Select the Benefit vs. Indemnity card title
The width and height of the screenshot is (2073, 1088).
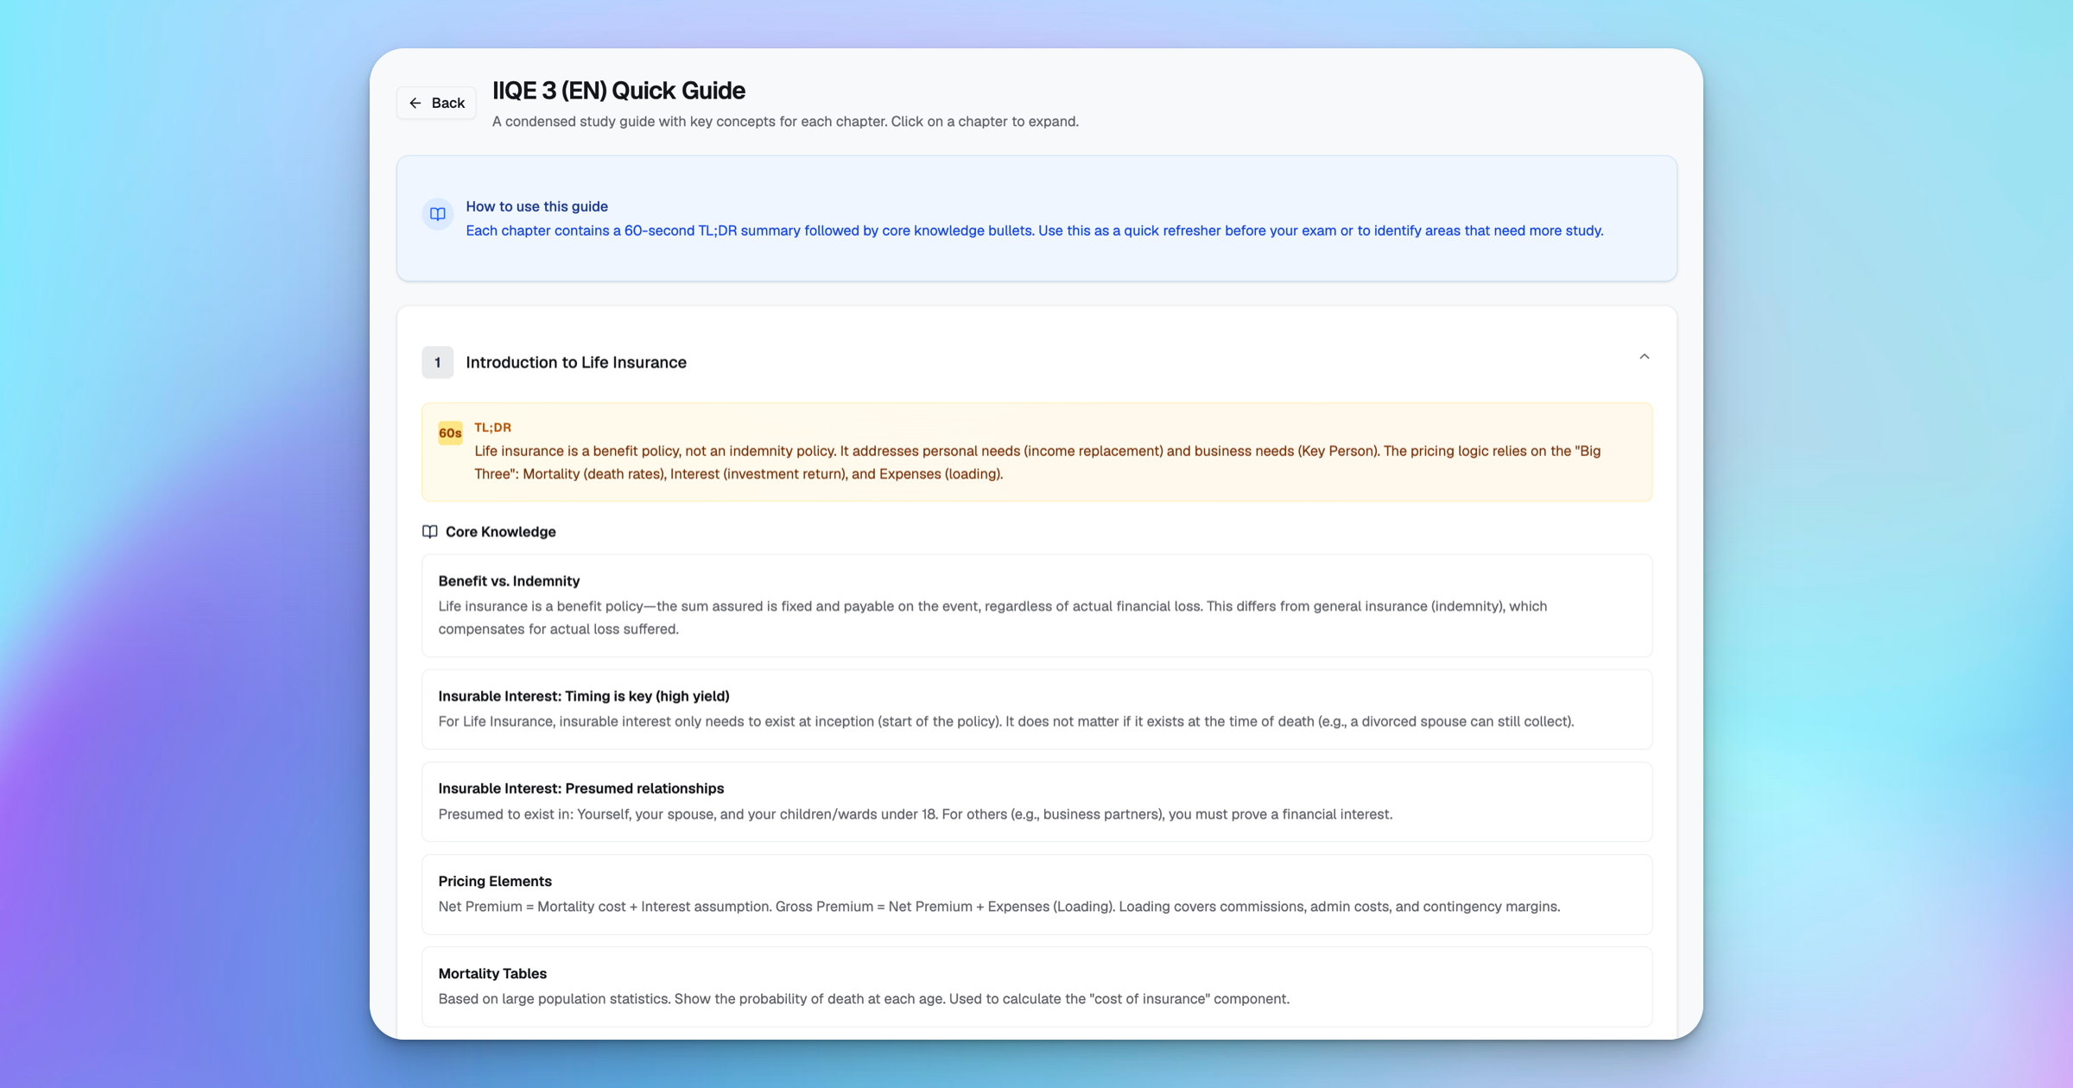point(509,581)
